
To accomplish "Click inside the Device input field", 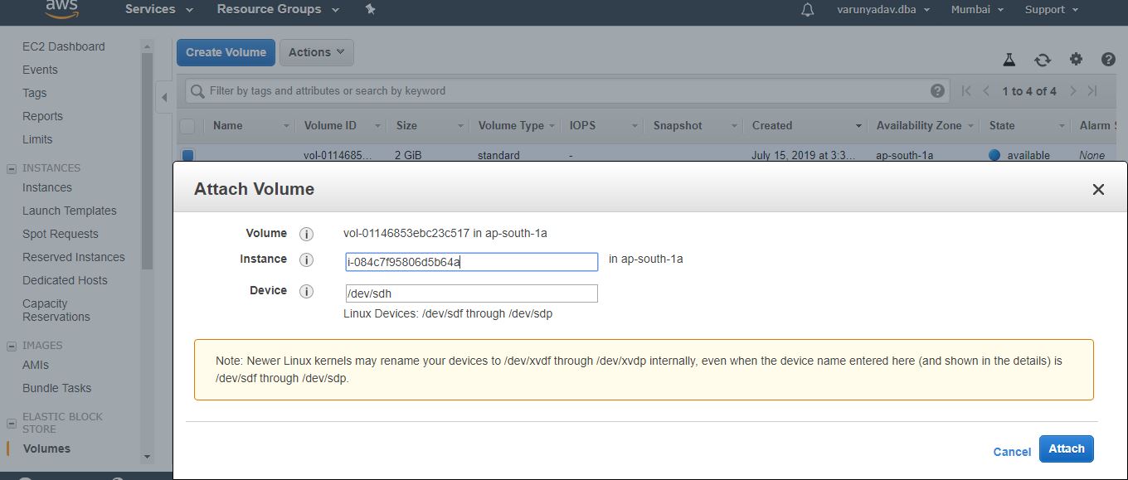I will pyautogui.click(x=471, y=293).
